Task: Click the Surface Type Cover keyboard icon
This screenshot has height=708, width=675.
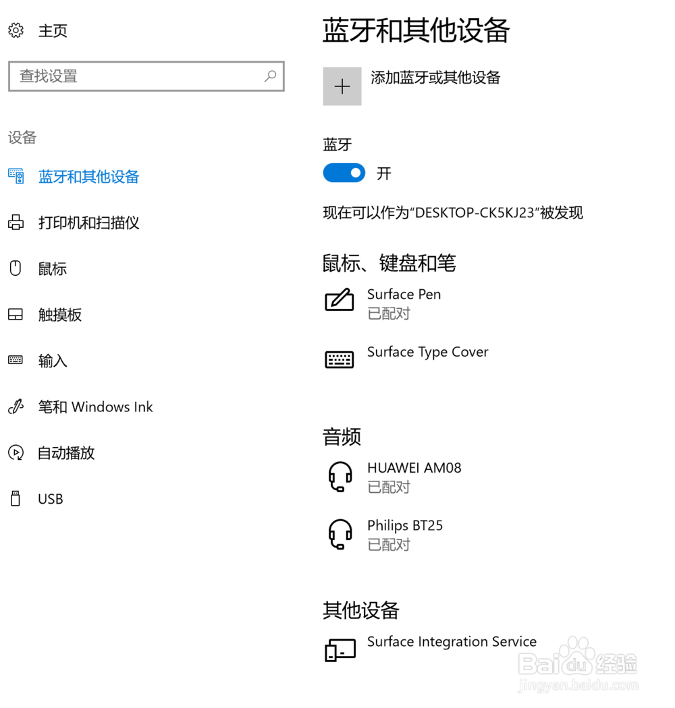Action: tap(340, 359)
